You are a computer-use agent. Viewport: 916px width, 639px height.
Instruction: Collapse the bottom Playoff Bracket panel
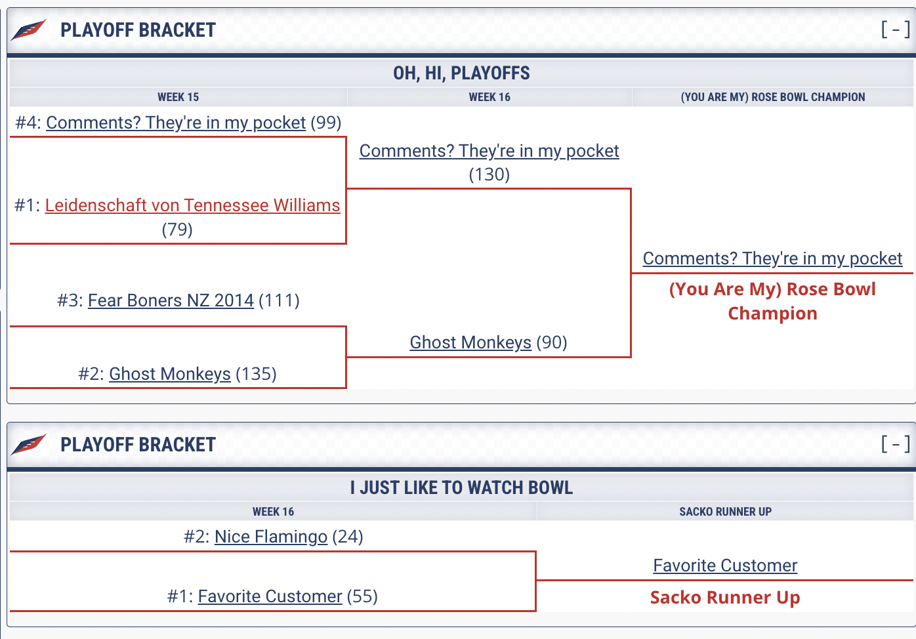895,444
